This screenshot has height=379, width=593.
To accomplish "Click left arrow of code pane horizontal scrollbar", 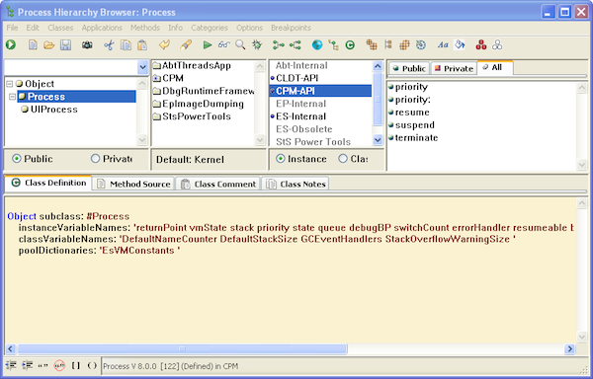I will click(10, 348).
